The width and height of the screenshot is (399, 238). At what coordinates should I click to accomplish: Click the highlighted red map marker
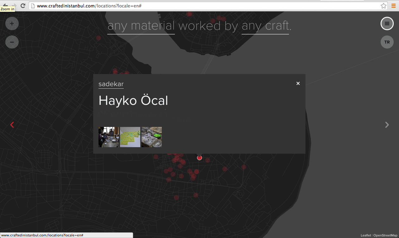[199, 158]
